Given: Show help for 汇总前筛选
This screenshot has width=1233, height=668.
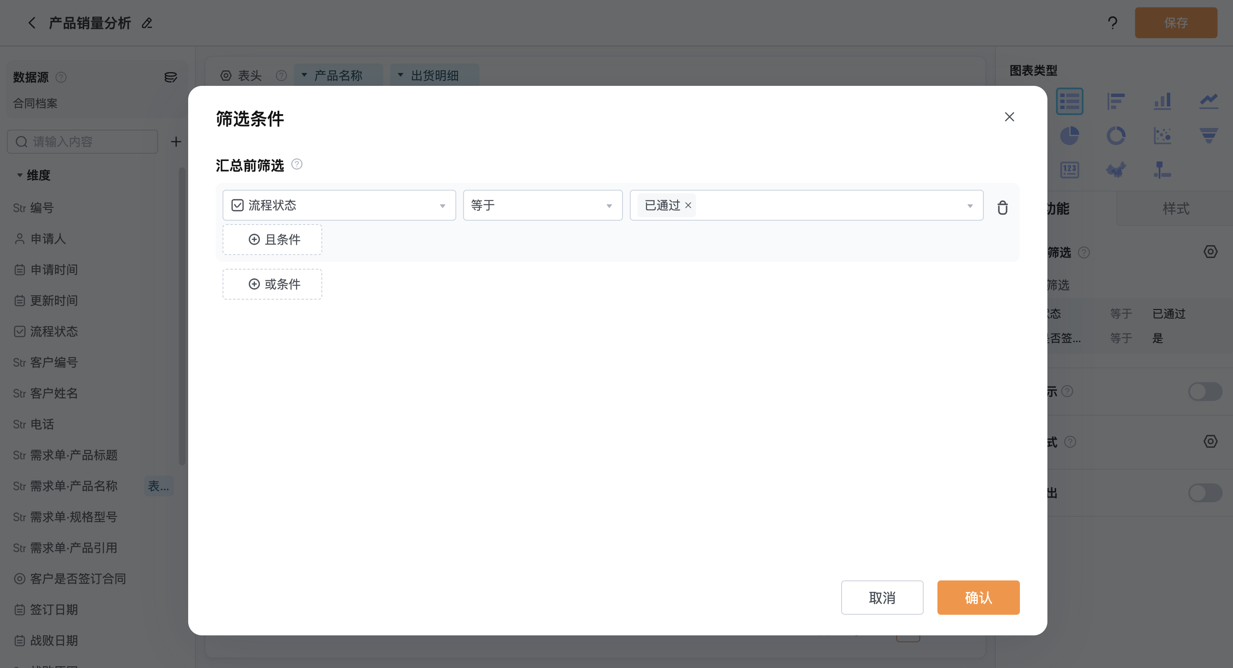Looking at the screenshot, I should pos(297,164).
